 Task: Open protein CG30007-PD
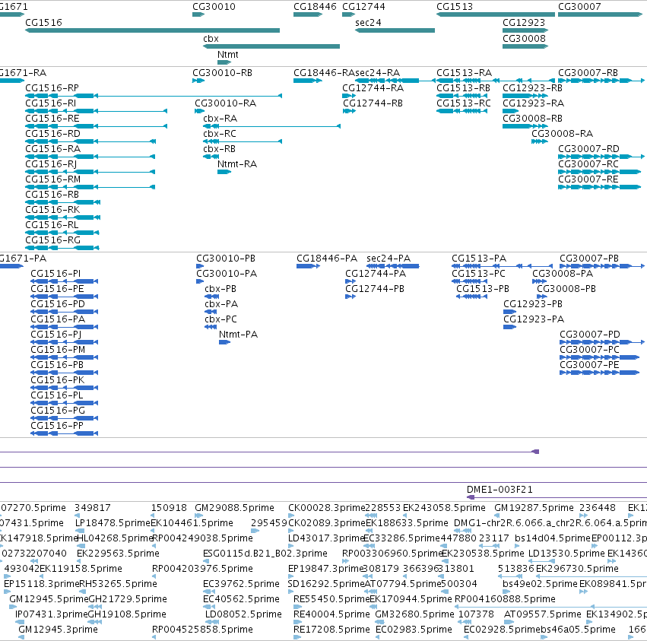click(590, 335)
